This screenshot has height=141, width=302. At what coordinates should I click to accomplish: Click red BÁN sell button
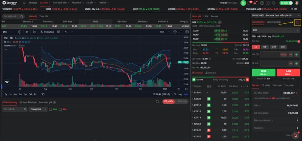pos(288,72)
